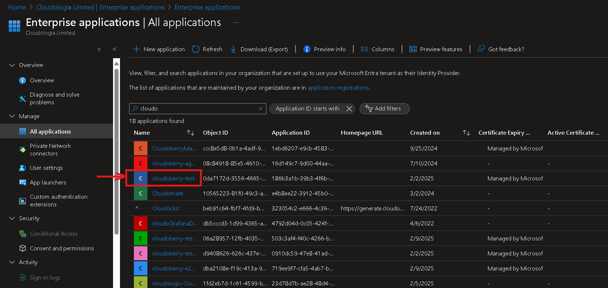The height and width of the screenshot is (288, 608).
Task: Click the Object ID column header
Action: pyautogui.click(x=215, y=132)
